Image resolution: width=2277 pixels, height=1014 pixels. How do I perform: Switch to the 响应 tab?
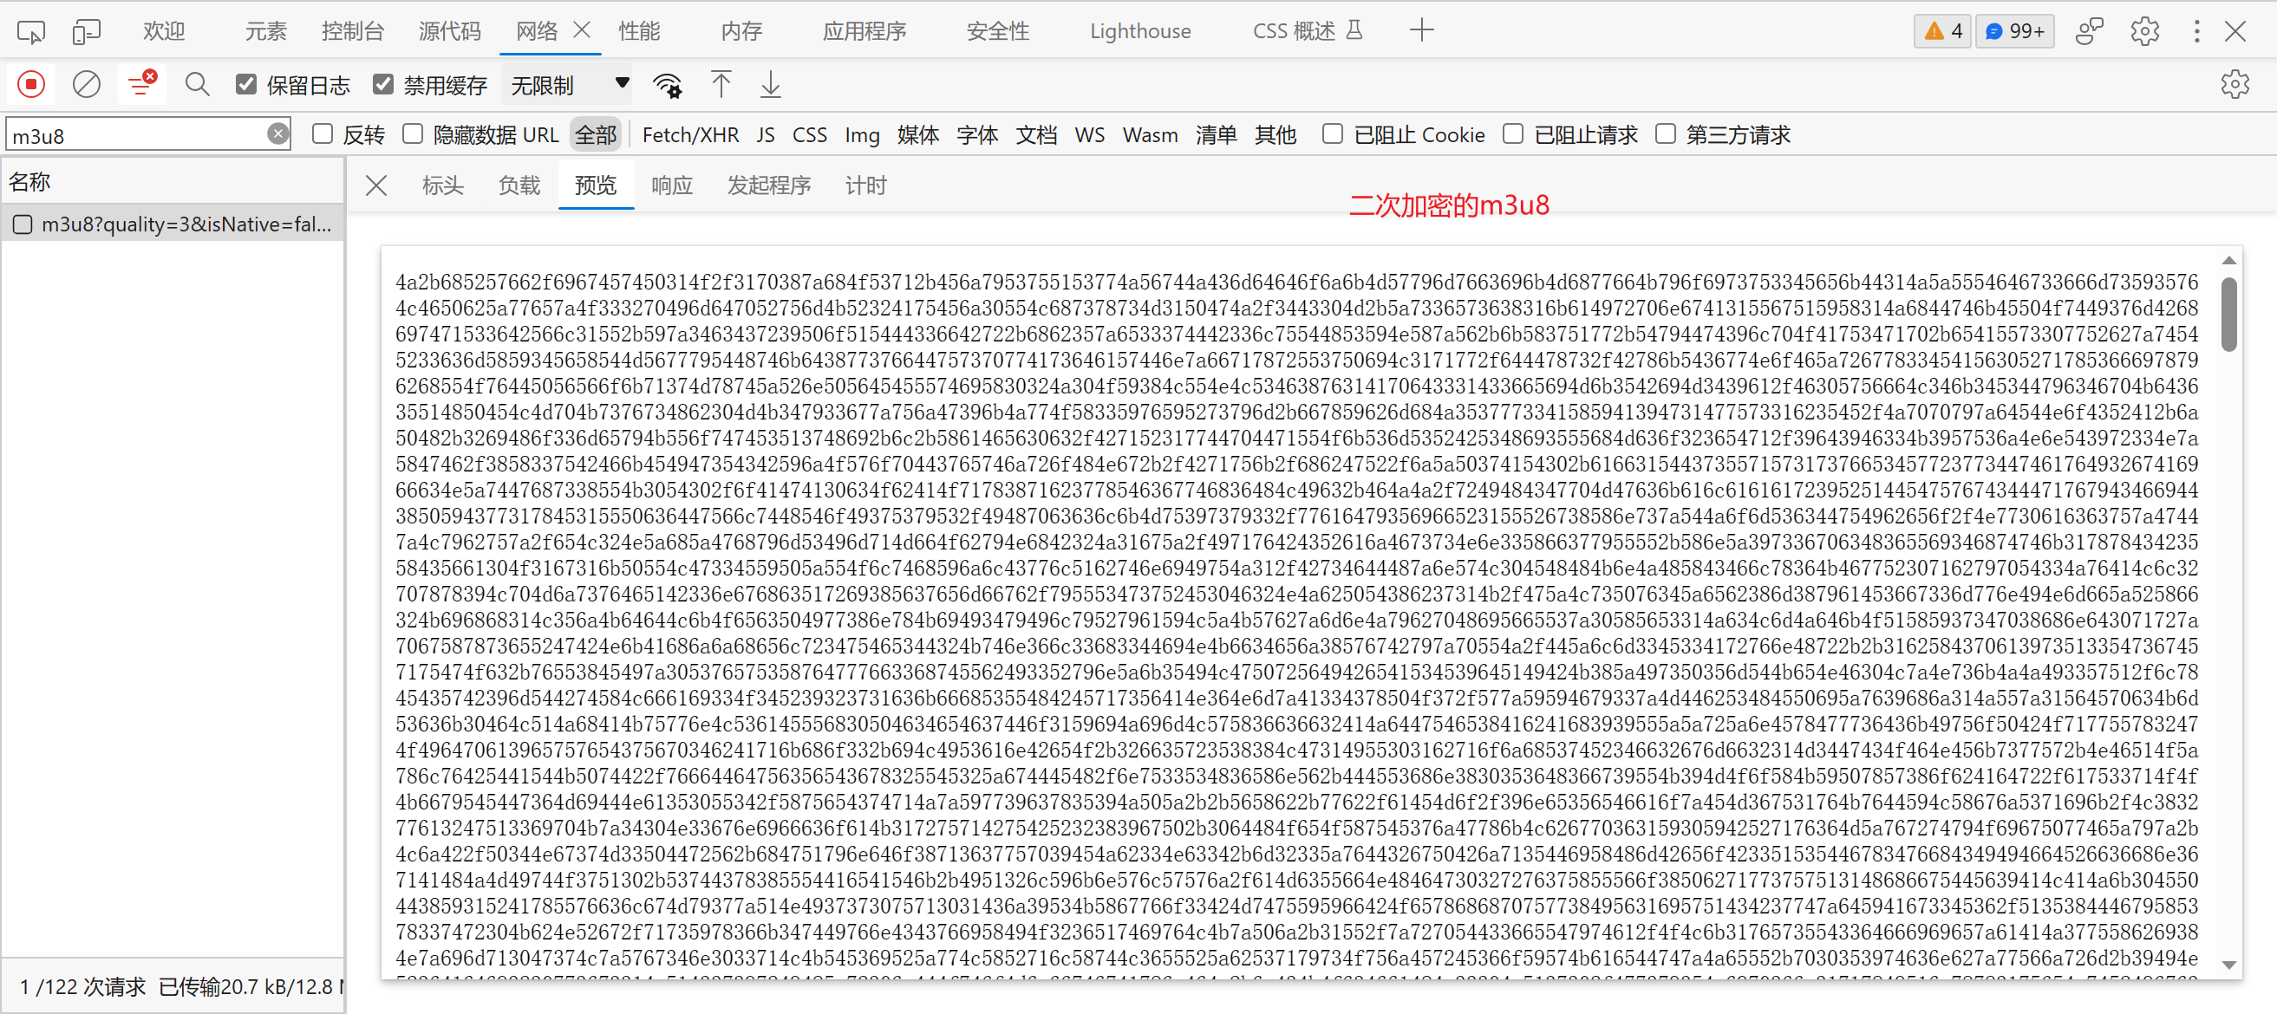(x=671, y=185)
